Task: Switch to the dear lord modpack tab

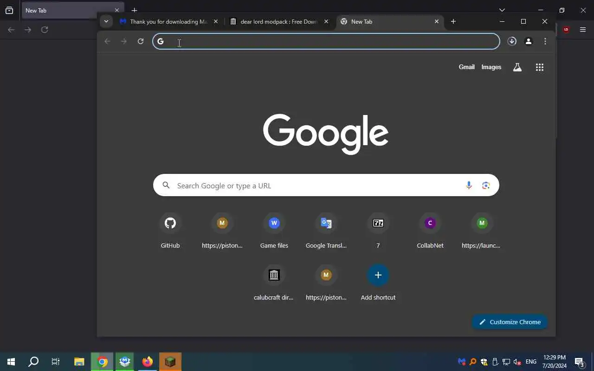Action: tap(279, 21)
